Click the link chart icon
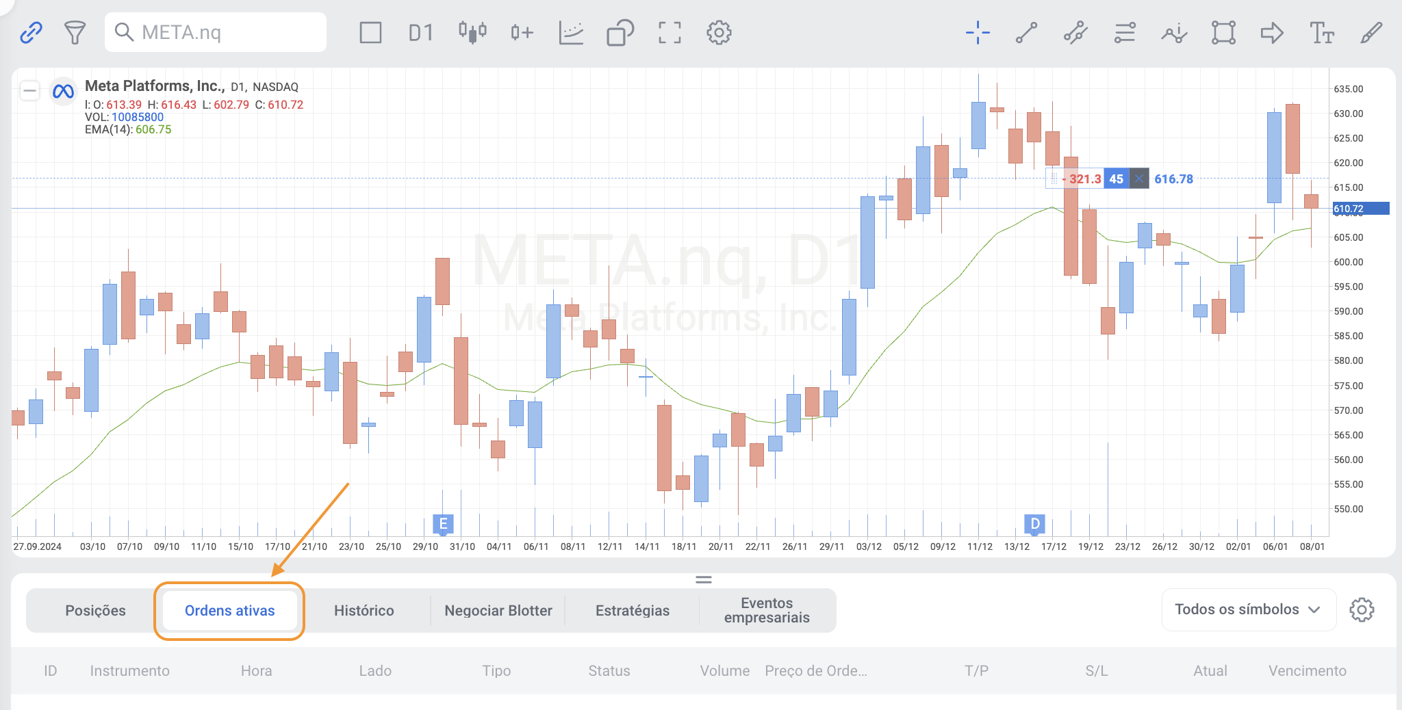 (31, 32)
